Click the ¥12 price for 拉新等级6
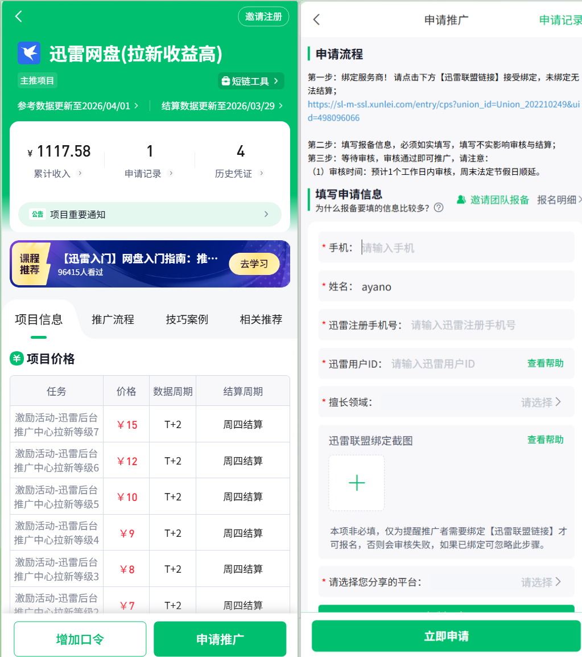This screenshot has width=582, height=657. coord(127,461)
